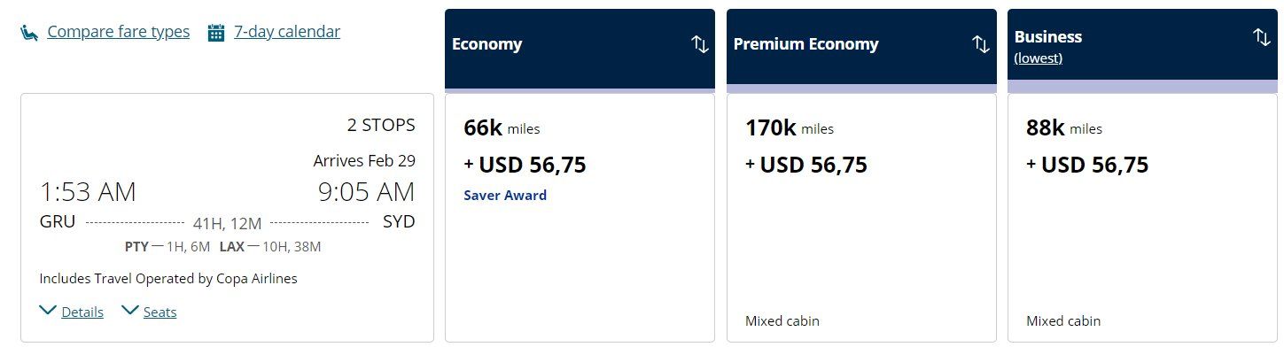Click the chevron next to Seats

tap(130, 311)
